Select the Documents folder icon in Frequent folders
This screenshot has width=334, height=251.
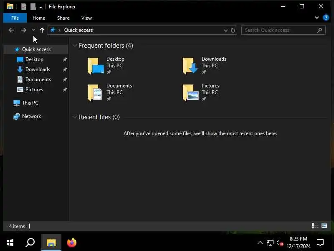point(95,92)
